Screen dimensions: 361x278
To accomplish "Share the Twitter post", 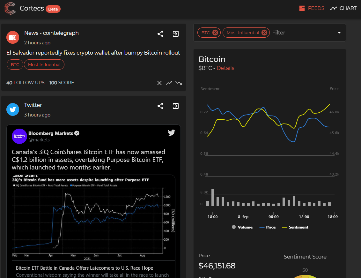I will (160, 106).
